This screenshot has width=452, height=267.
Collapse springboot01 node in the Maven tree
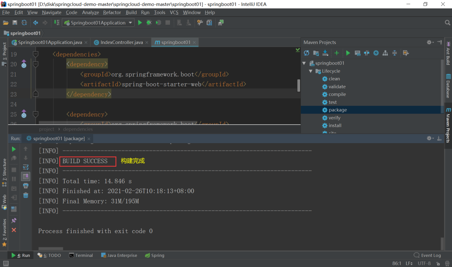coord(304,63)
